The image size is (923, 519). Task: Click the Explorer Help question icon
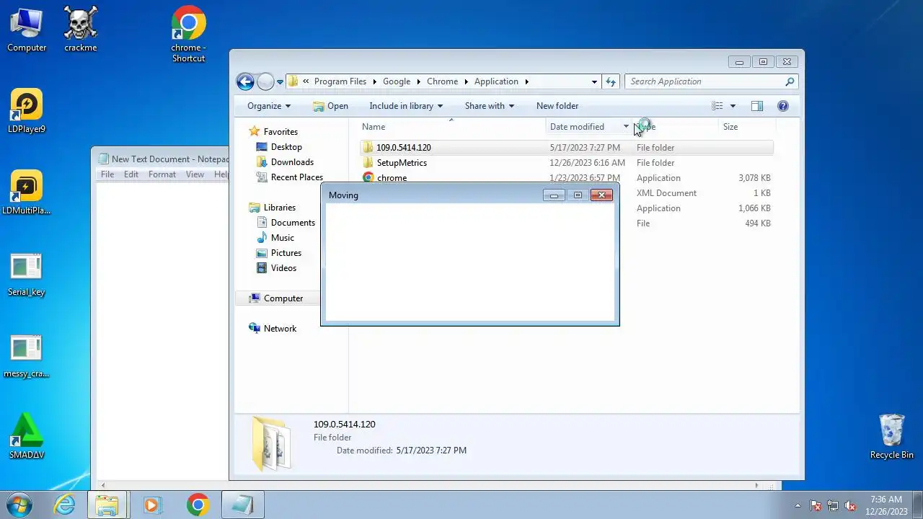pos(783,106)
